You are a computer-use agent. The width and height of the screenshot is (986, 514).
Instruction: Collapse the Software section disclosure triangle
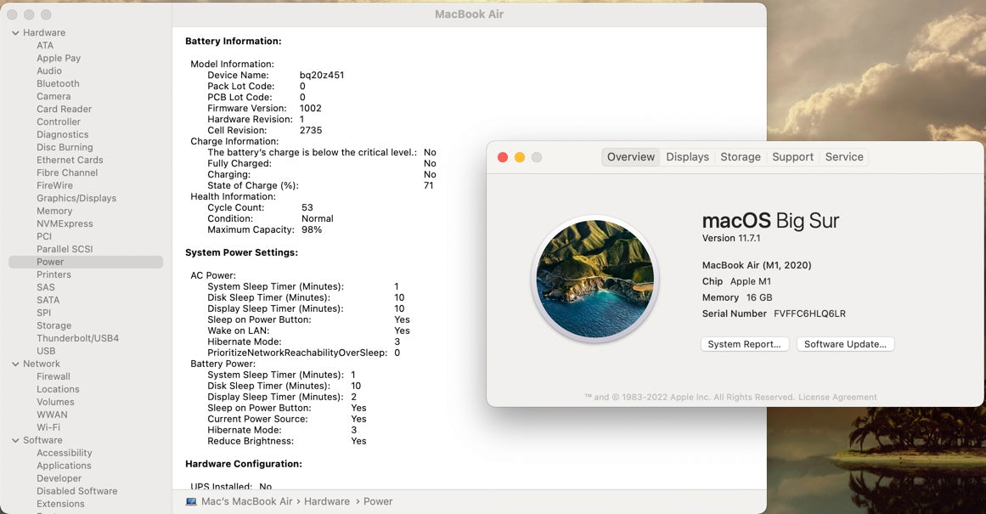(15, 441)
